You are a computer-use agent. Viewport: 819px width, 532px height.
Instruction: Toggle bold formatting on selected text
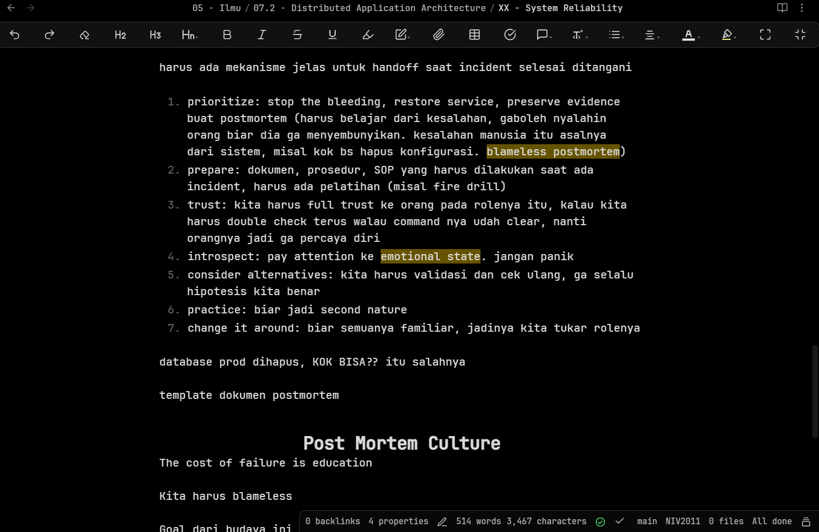click(226, 34)
